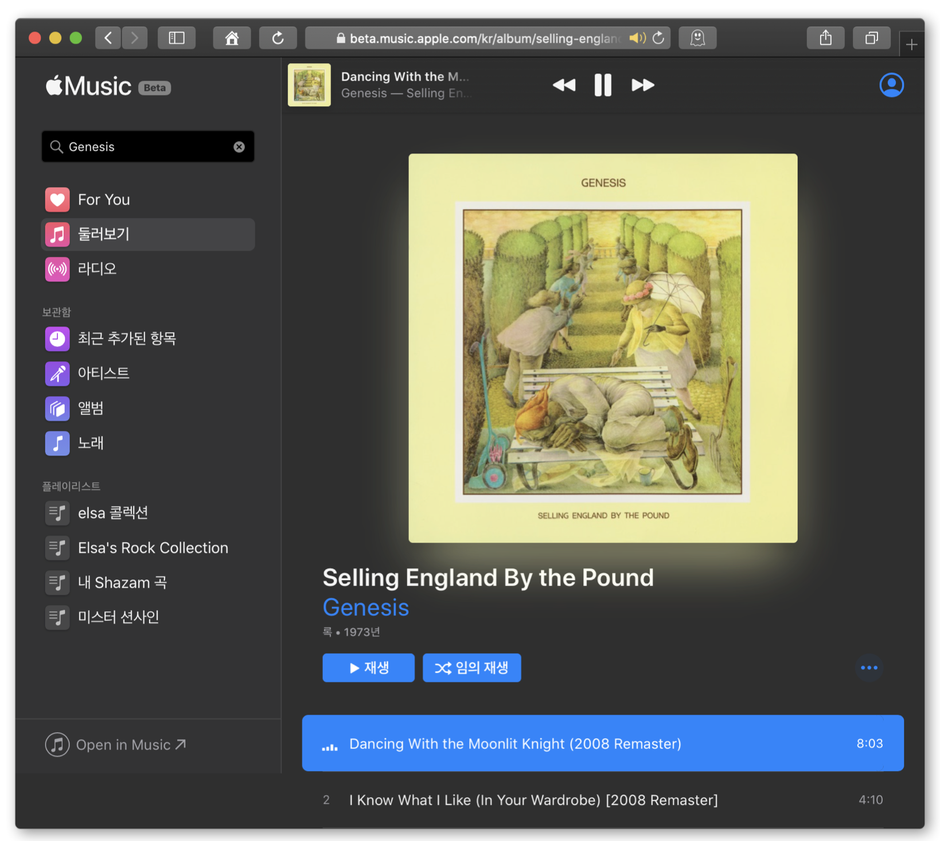
Task: Show the tab overview
Action: [871, 38]
